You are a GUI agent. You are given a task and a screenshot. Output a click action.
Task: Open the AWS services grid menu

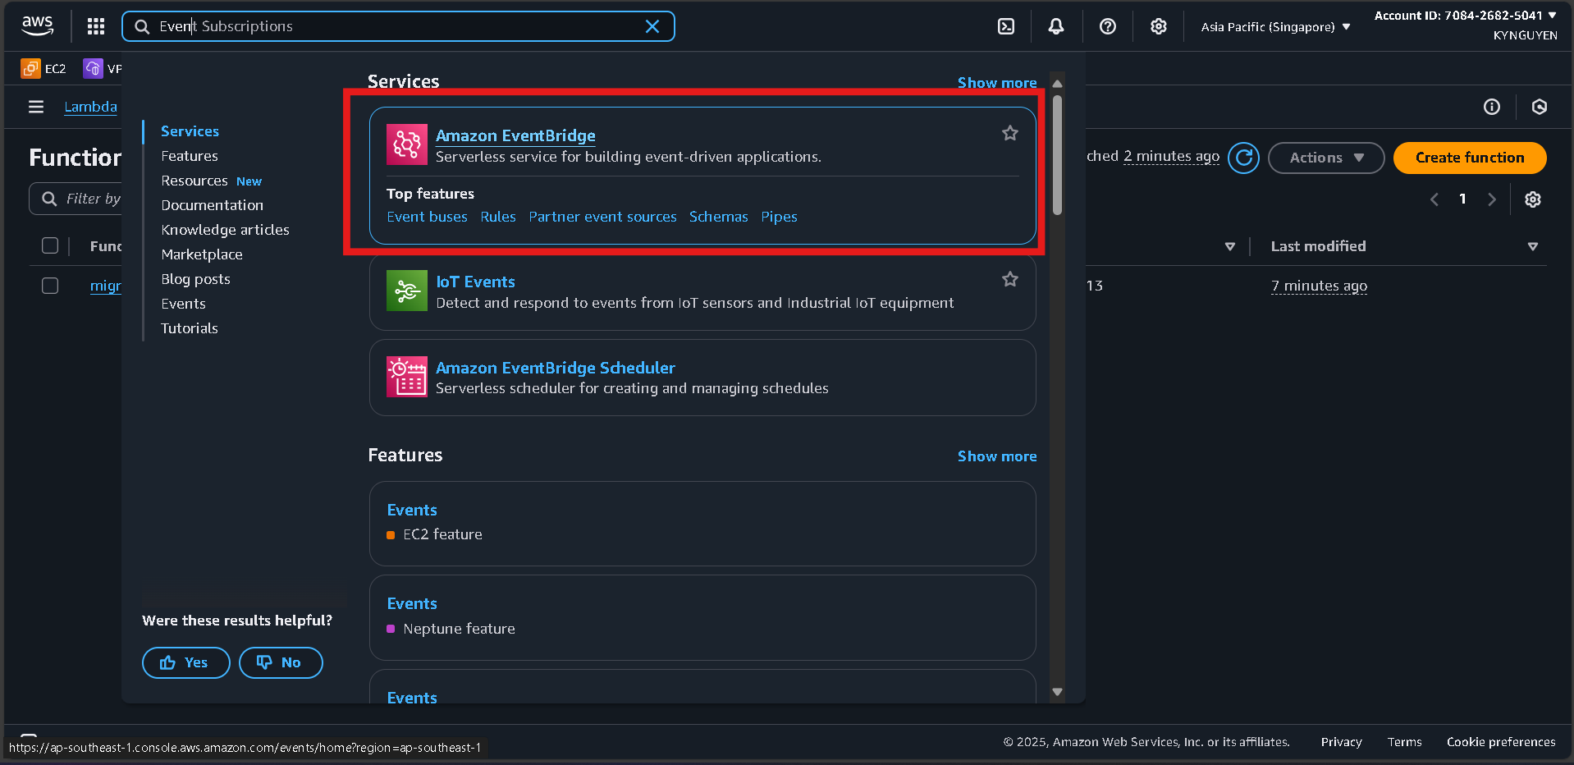tap(95, 26)
